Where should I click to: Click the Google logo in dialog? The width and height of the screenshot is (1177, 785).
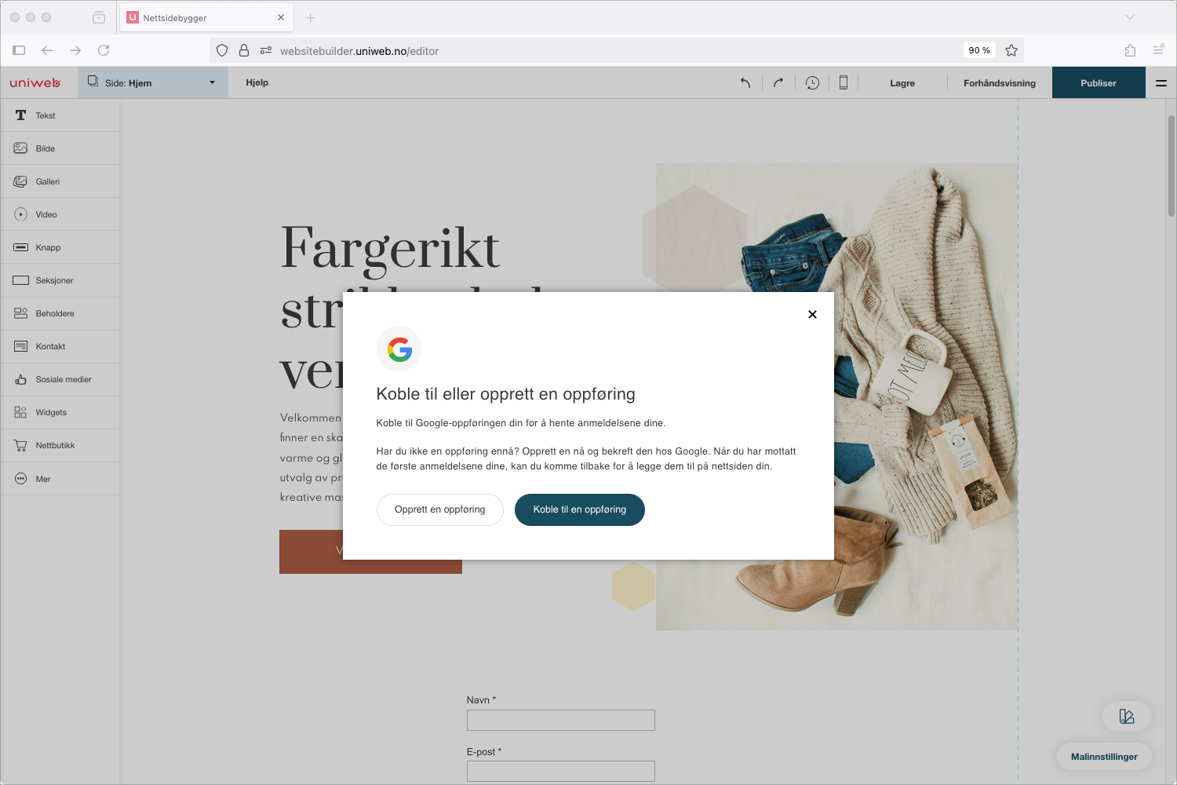click(399, 349)
